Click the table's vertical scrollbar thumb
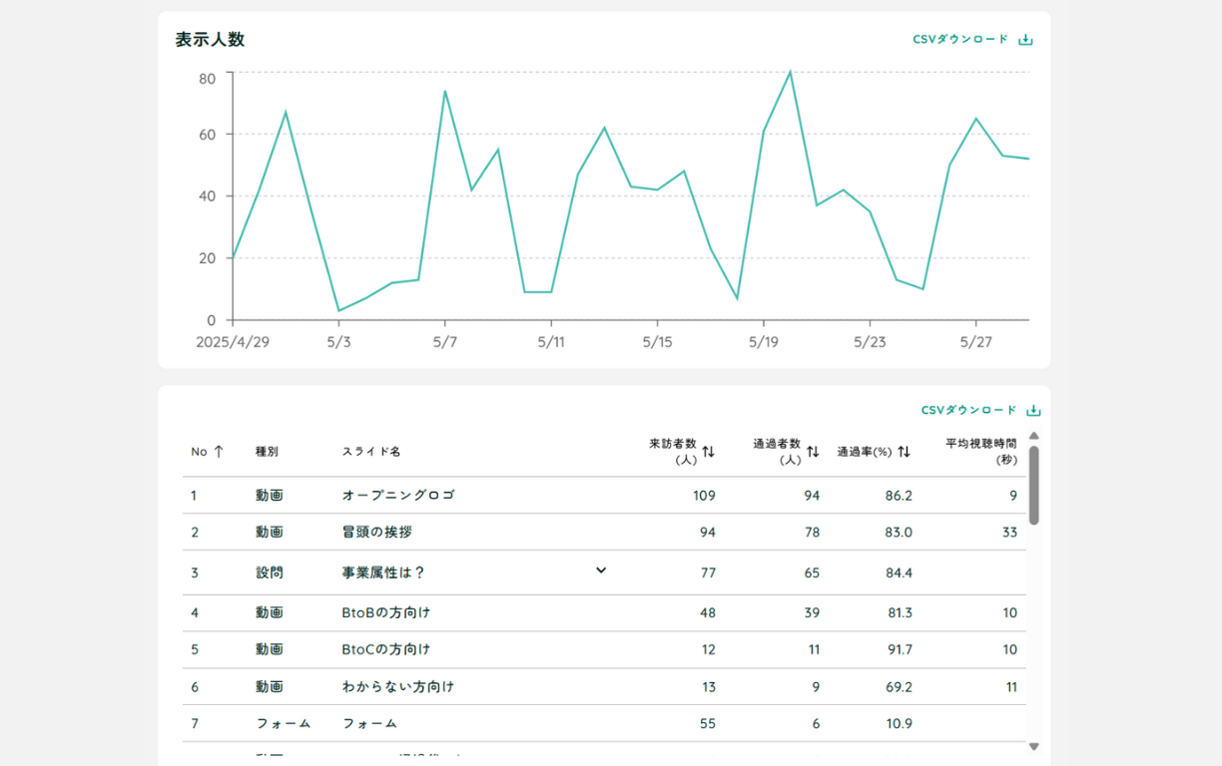The image size is (1222, 766). click(x=1033, y=485)
